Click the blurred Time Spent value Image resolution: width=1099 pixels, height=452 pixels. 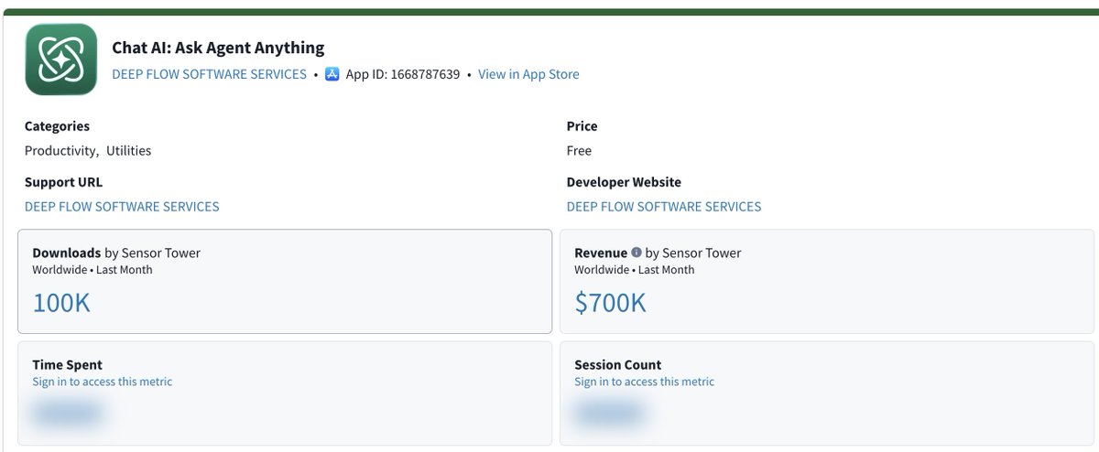pos(67,414)
